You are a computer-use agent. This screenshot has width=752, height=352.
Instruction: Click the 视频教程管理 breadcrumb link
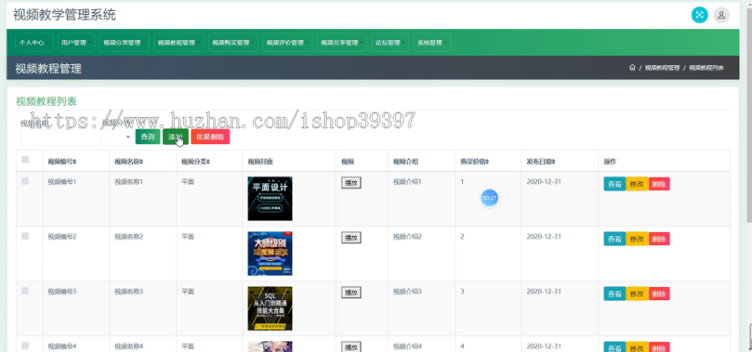coord(663,68)
